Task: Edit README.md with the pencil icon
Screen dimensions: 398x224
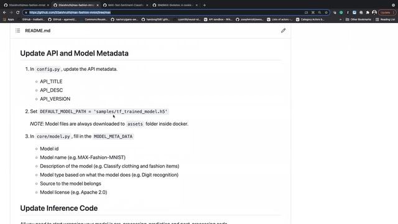Action: click(284, 30)
